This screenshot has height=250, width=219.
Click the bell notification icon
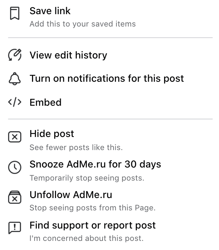point(15,78)
